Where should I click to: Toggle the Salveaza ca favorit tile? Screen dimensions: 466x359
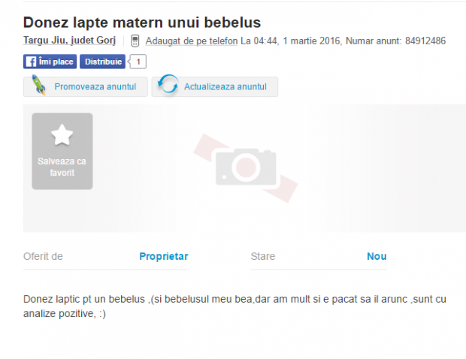tap(62, 151)
